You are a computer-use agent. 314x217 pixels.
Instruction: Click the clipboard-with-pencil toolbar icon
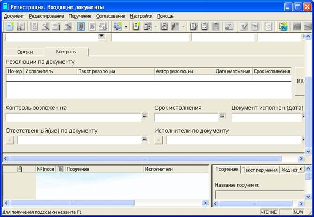pyautogui.click(x=193, y=27)
